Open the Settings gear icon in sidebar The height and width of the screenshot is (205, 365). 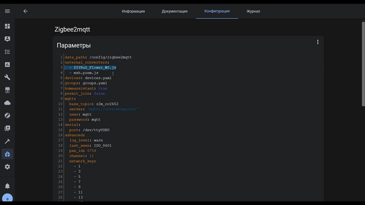coord(7,167)
